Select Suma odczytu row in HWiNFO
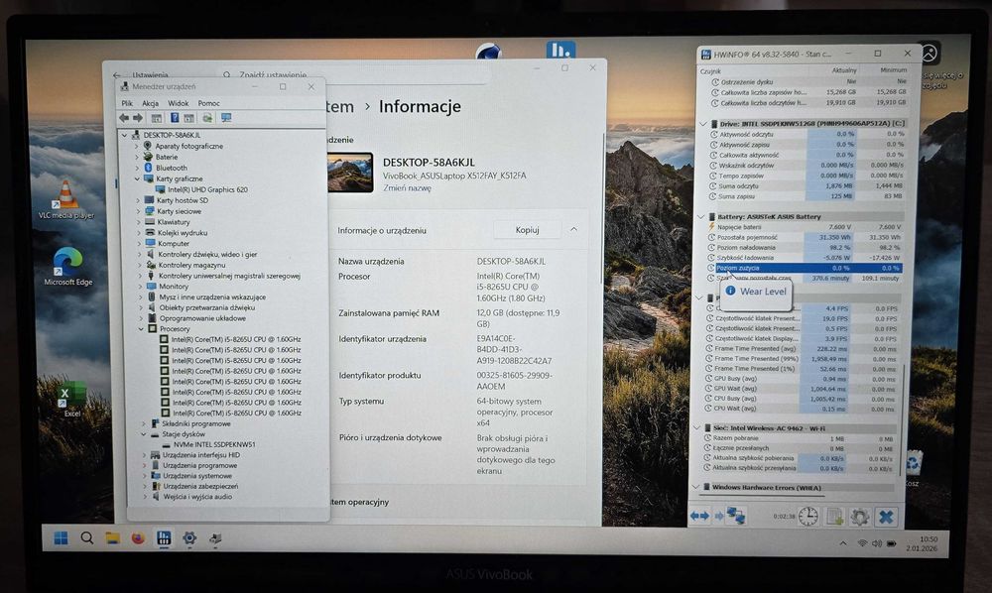 coord(806,185)
